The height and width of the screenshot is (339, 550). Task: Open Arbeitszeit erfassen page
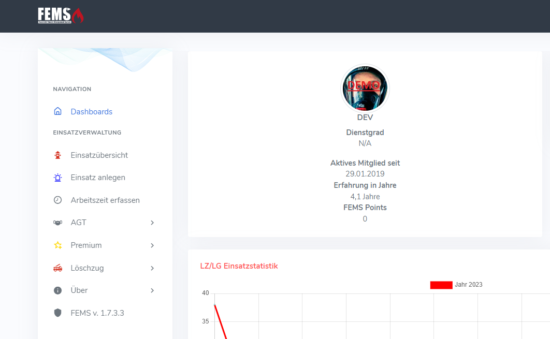(105, 200)
